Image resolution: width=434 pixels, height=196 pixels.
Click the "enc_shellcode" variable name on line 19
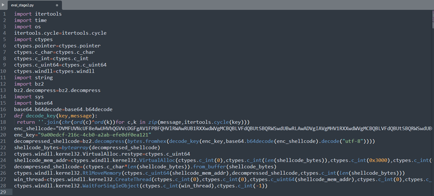[34, 128]
